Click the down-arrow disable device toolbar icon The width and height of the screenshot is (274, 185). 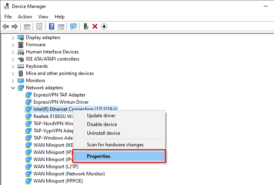pyautogui.click(x=104, y=26)
